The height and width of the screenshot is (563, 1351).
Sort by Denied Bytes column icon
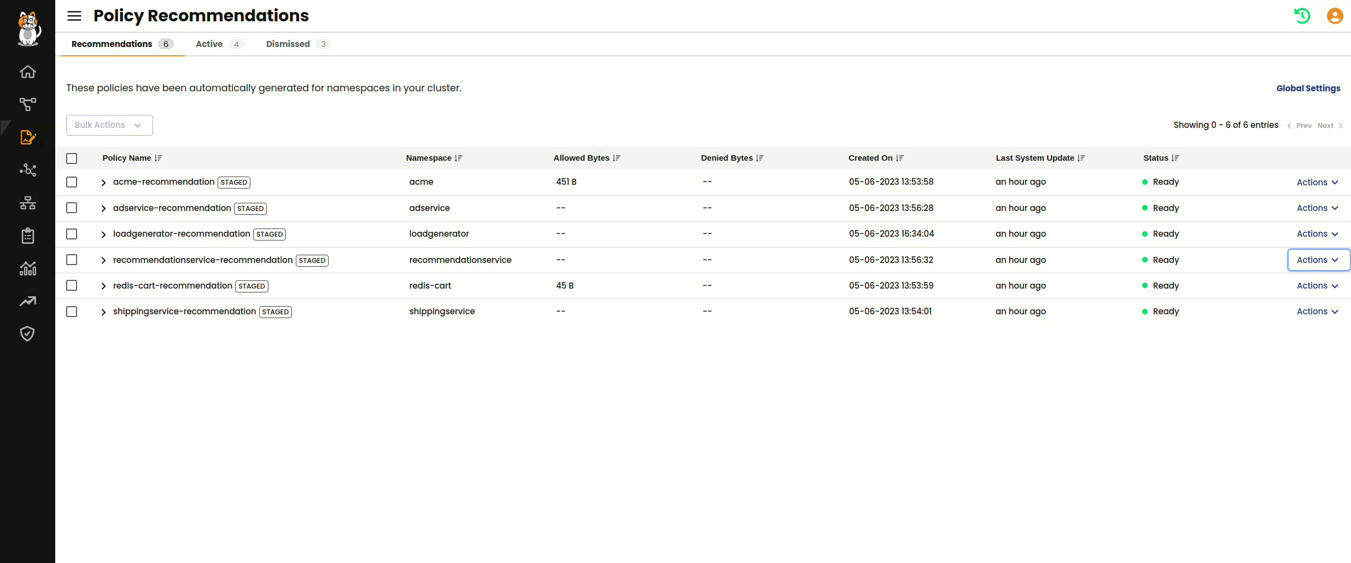point(760,158)
